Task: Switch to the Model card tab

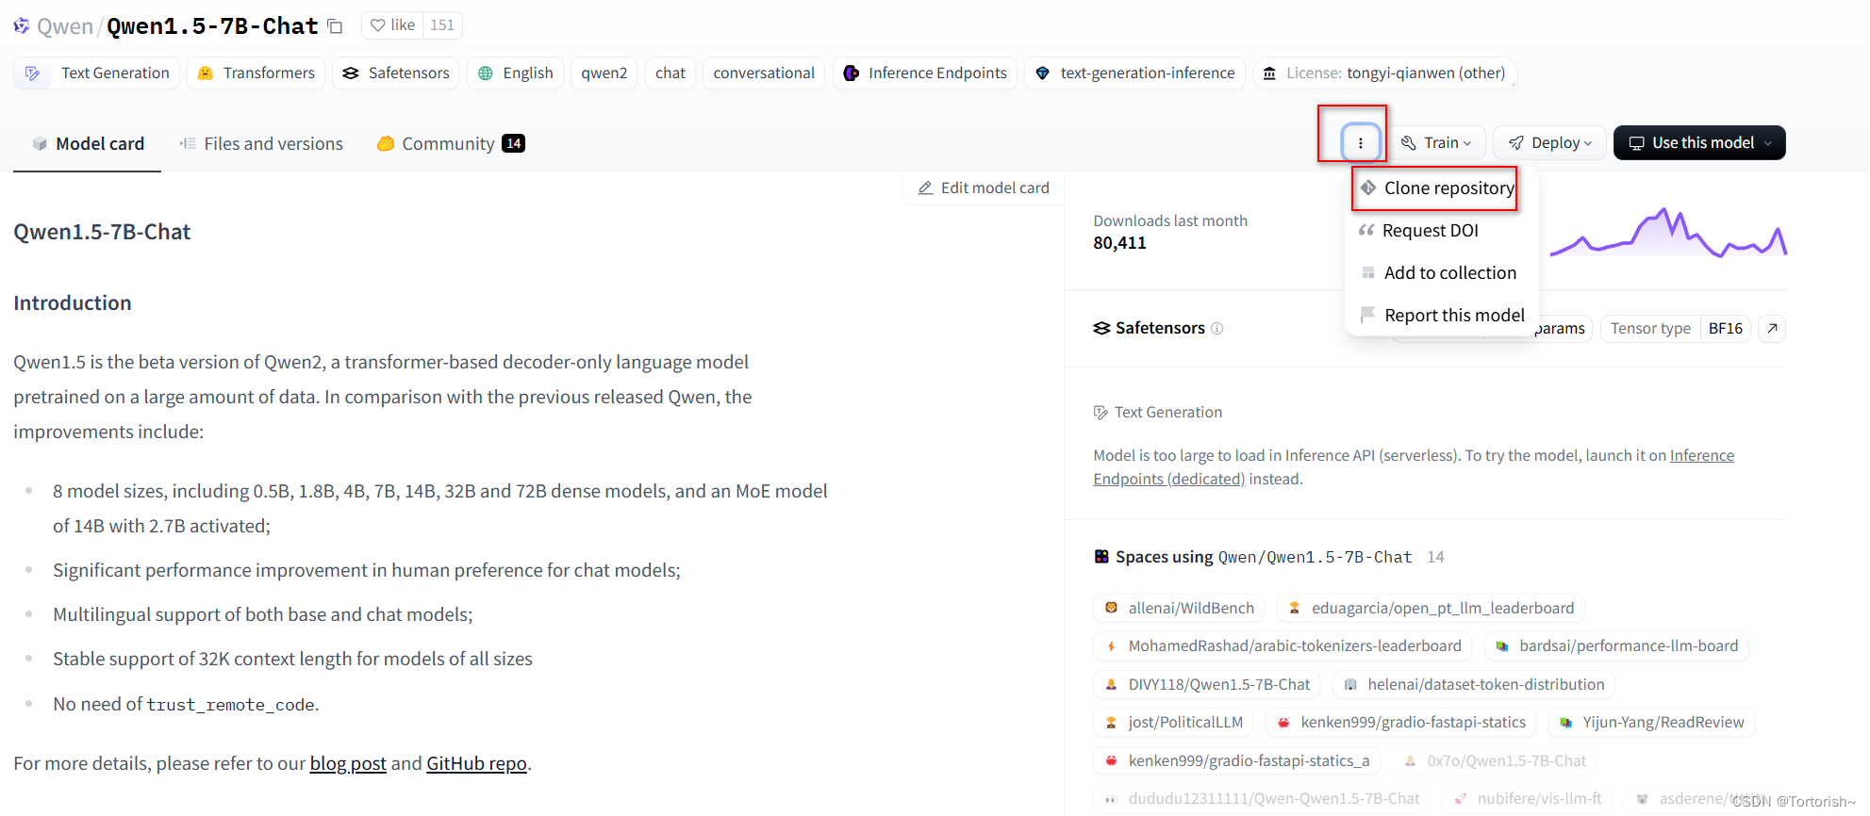Action: [88, 143]
